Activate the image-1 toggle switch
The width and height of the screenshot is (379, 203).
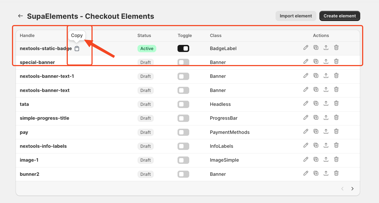[183, 160]
